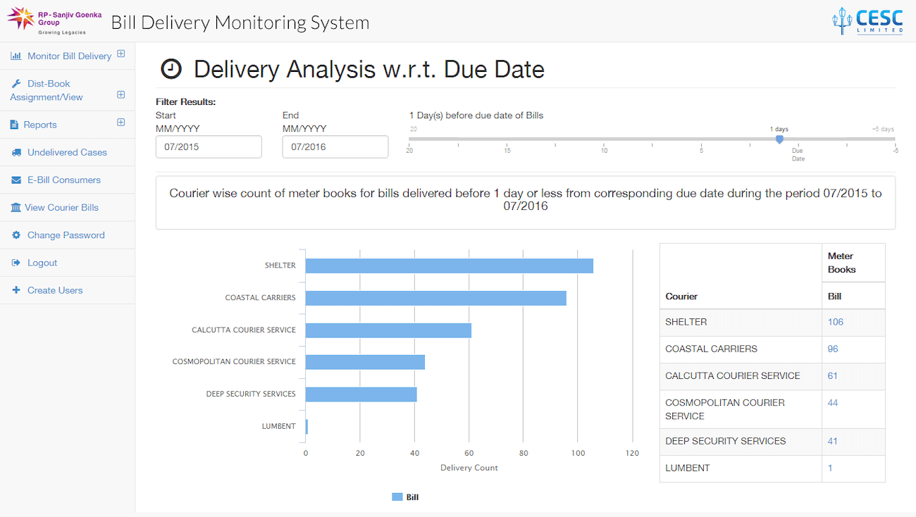Screen dimensions: 916x517
Task: Open the Undelivered Cases menu item
Action: [67, 152]
